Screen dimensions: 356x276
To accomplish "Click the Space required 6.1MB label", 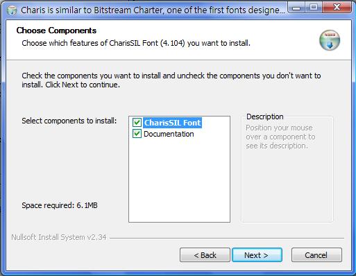I will pyautogui.click(x=60, y=205).
